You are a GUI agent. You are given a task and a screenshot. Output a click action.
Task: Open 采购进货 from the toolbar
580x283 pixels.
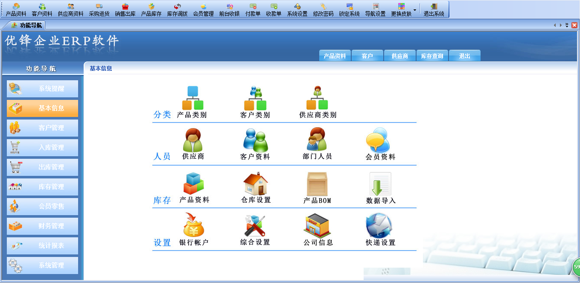99,9
